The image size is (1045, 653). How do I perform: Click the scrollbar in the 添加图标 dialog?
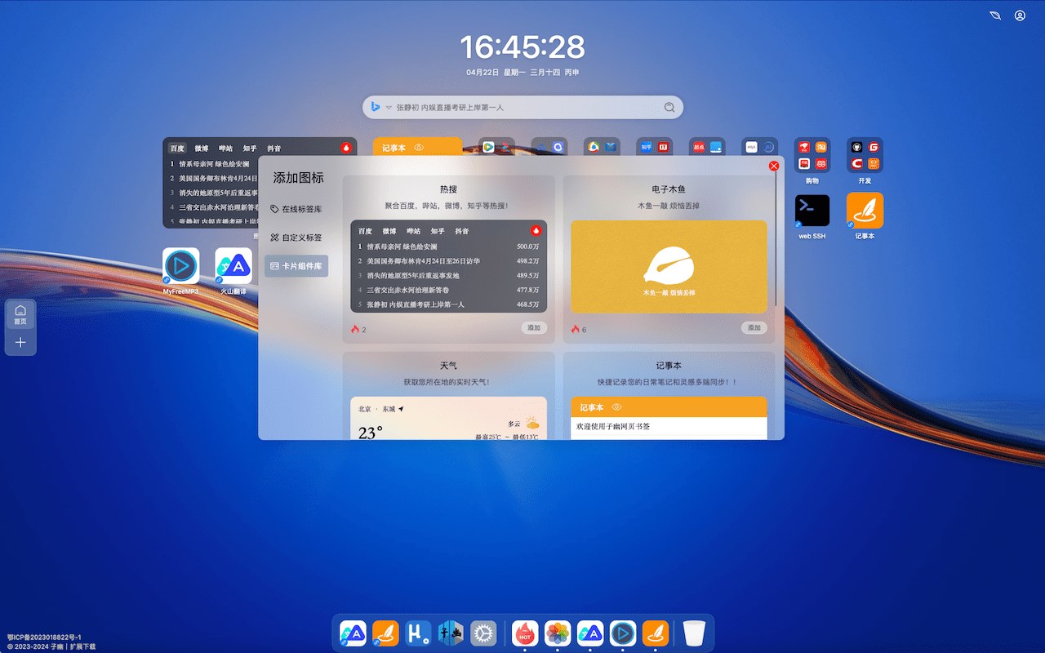click(x=776, y=238)
